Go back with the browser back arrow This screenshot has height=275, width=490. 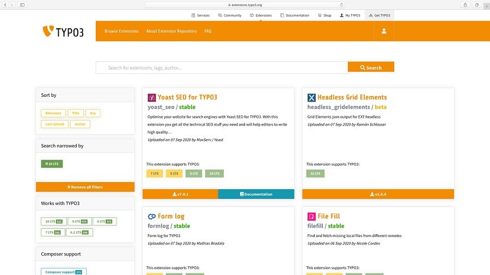pyautogui.click(x=5, y=5)
